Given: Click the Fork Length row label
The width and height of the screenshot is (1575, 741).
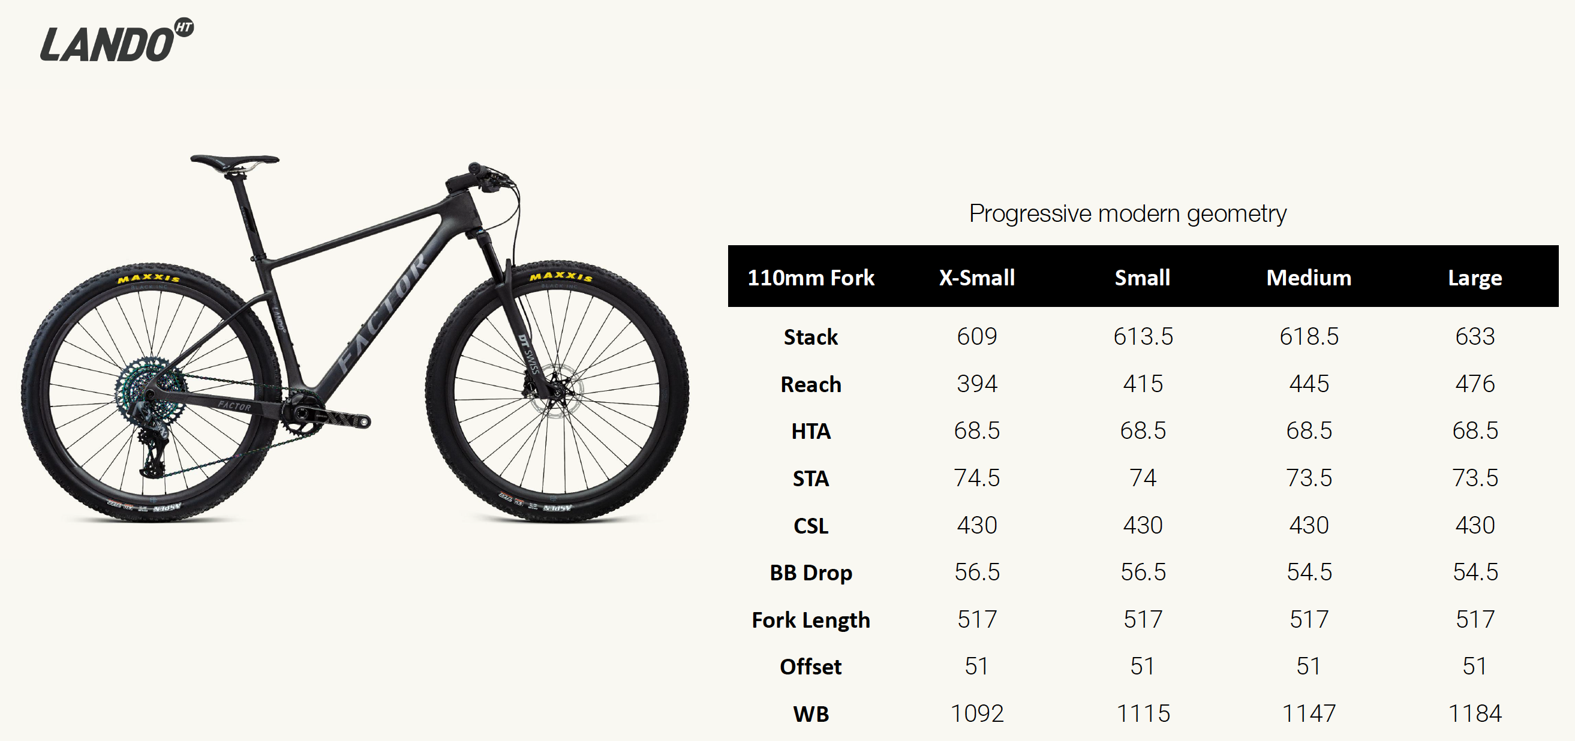Looking at the screenshot, I should pyautogui.click(x=811, y=620).
